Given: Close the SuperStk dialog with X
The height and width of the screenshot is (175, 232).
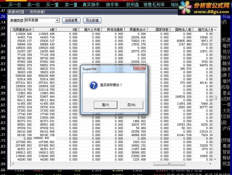Looking at the screenshot, I should pyautogui.click(x=139, y=68).
